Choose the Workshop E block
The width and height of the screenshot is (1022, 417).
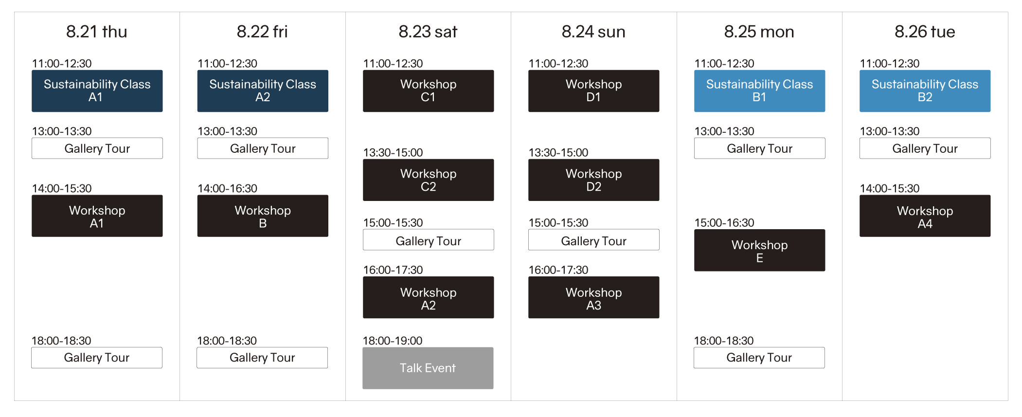click(x=759, y=250)
